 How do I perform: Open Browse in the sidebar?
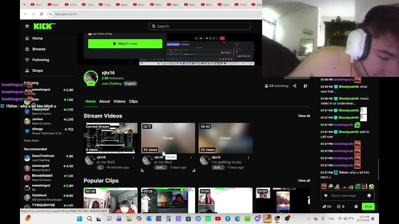[x=39, y=49]
